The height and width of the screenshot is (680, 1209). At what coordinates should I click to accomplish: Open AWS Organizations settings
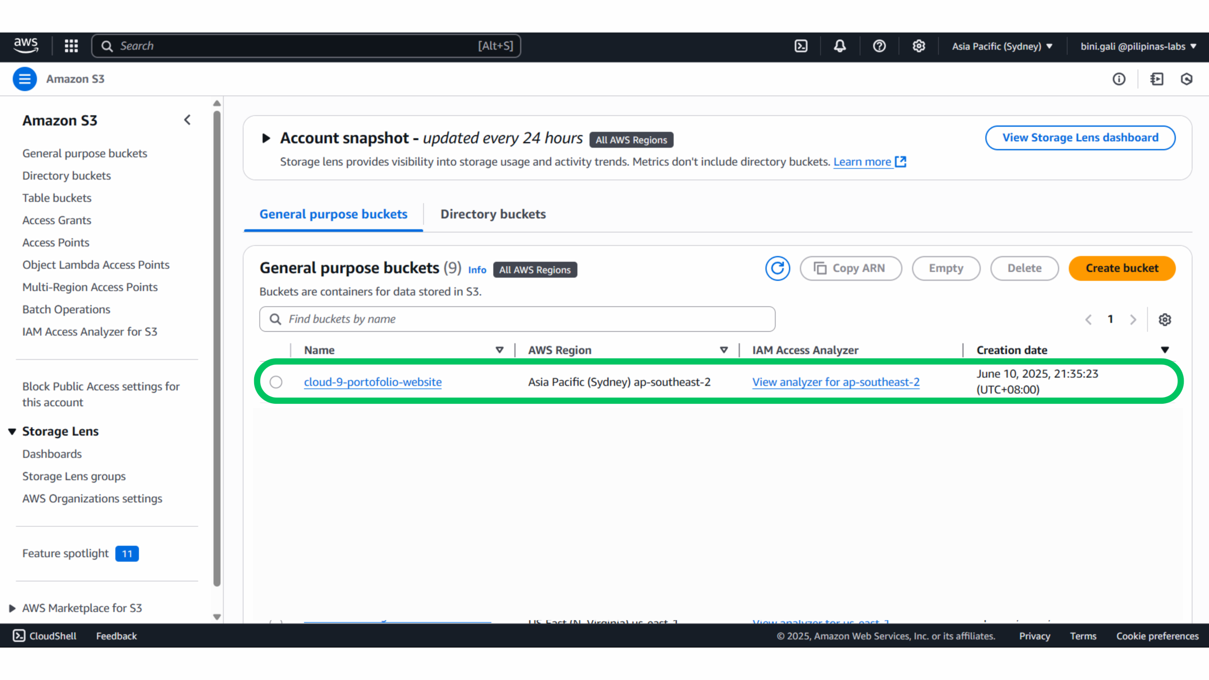tap(92, 499)
